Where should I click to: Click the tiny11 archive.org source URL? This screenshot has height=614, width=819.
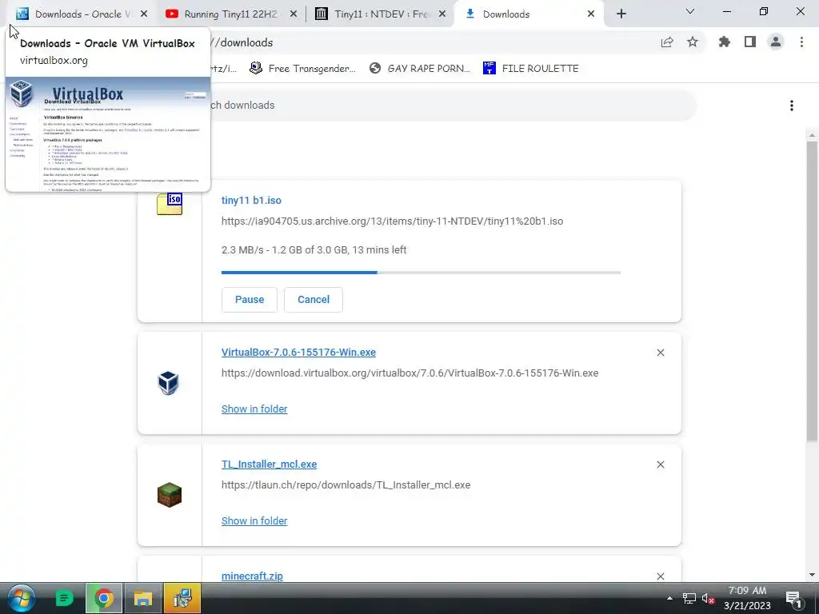(392, 221)
